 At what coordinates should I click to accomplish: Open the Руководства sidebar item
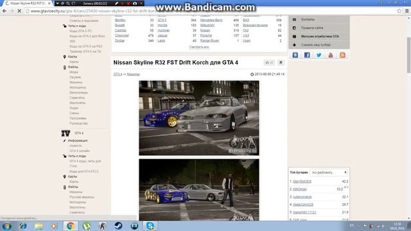tap(78, 123)
